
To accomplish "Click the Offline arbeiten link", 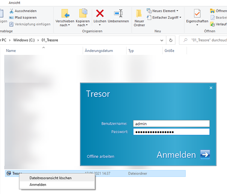I will pyautogui.click(x=101, y=156).
